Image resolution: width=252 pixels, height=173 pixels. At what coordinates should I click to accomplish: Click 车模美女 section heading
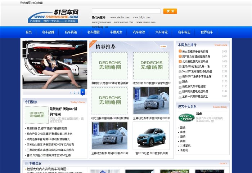[35, 164]
